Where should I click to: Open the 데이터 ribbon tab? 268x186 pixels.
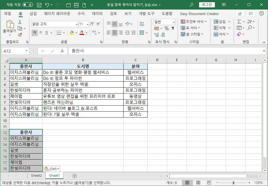[97, 14]
